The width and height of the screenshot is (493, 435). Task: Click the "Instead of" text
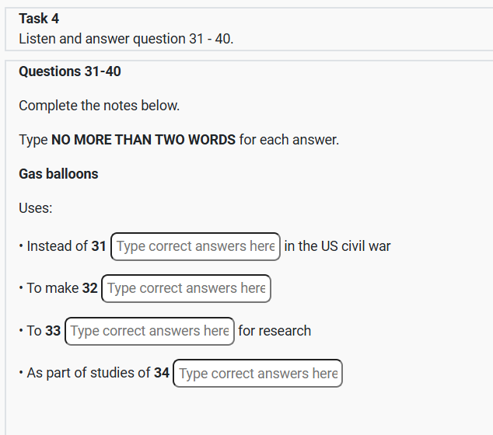[x=57, y=246]
